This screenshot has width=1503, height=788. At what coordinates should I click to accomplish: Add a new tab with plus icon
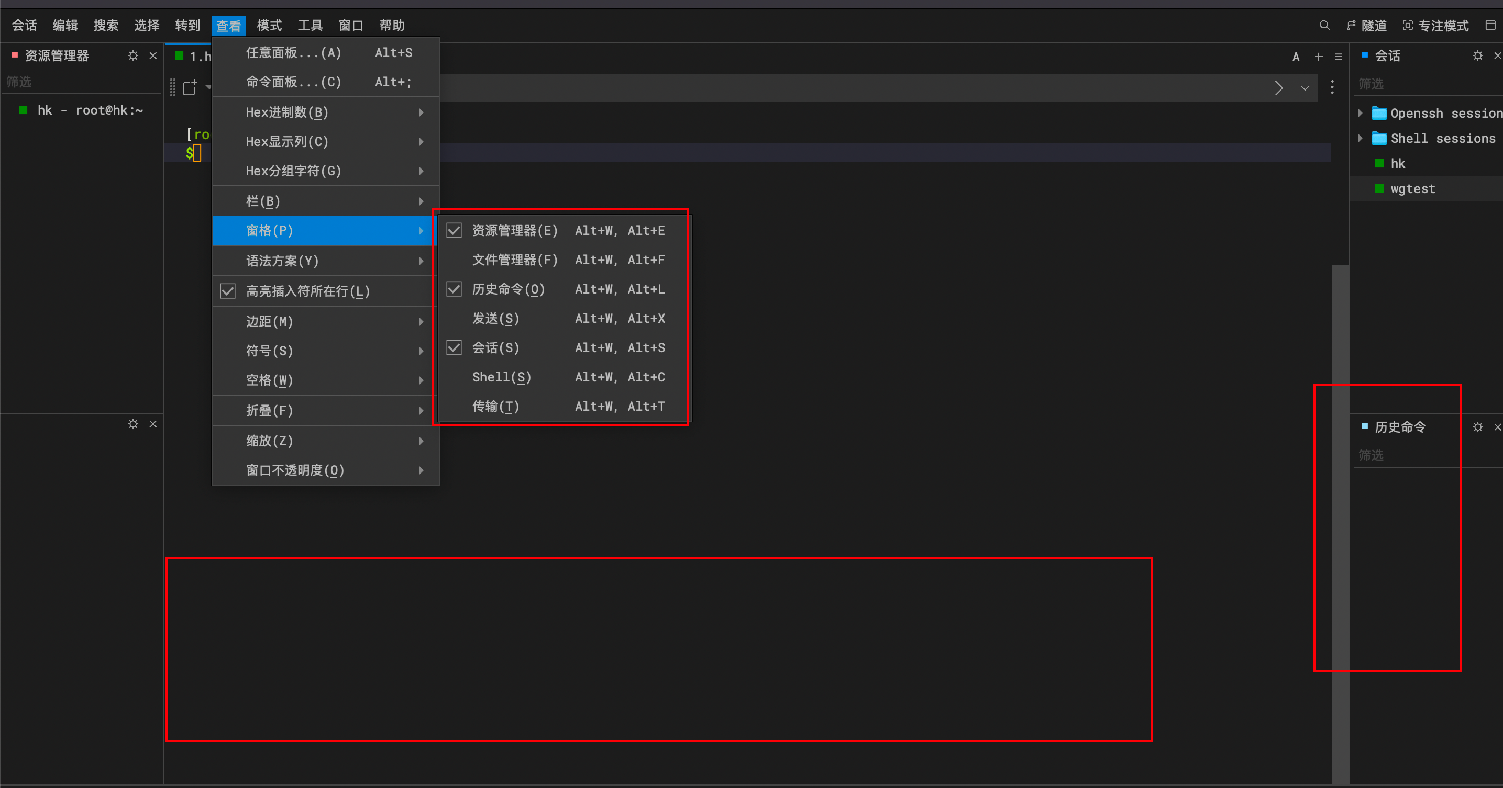[1319, 57]
